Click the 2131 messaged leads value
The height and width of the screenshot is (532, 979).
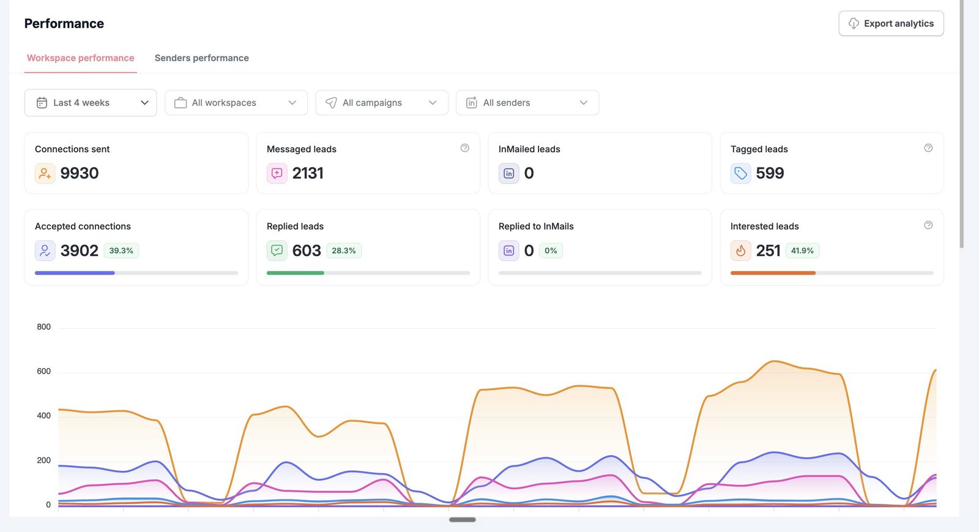click(x=308, y=174)
